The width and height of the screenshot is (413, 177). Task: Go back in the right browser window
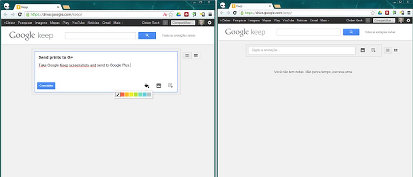[222, 13]
